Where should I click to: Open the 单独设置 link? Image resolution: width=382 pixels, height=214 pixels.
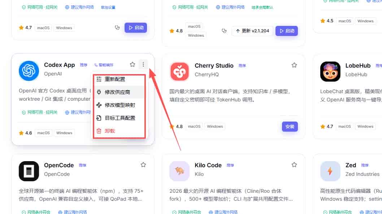108,7
